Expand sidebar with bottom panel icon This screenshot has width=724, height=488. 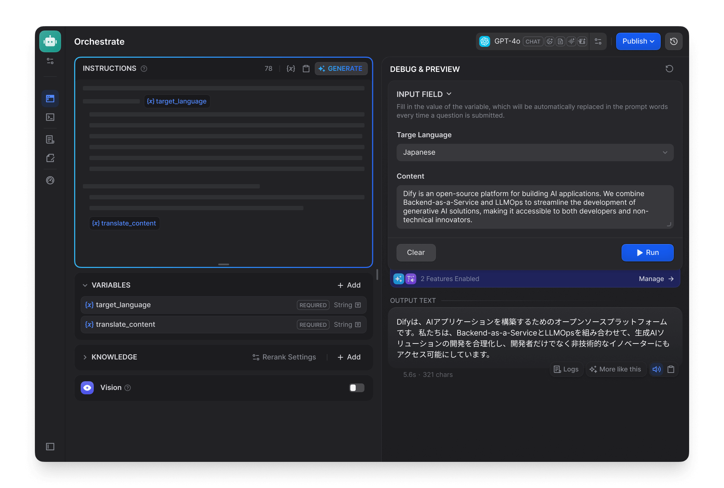point(50,447)
